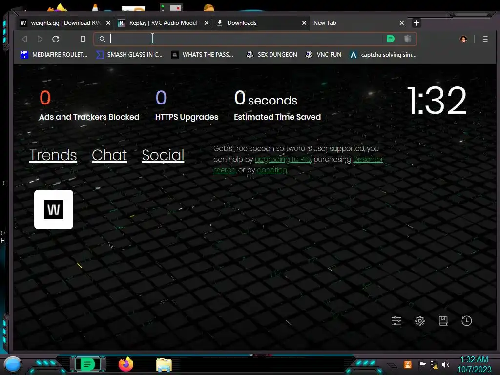Go back with the back arrow
500x375 pixels.
click(x=24, y=39)
